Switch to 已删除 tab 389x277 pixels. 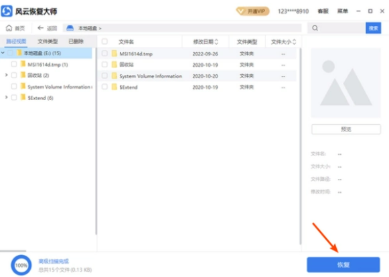pyautogui.click(x=76, y=41)
